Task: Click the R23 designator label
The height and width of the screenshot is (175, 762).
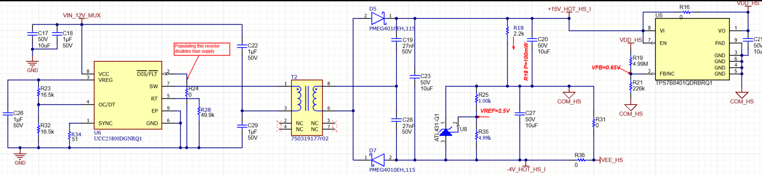Action: click(x=45, y=89)
